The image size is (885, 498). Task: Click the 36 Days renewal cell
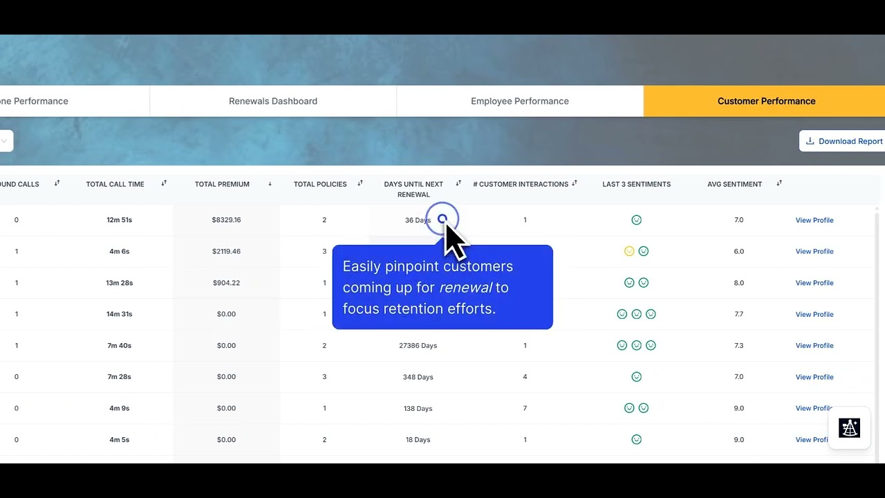click(418, 220)
